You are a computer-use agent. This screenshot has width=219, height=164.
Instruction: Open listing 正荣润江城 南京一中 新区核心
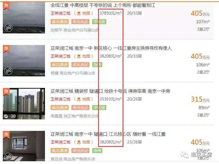point(111,48)
